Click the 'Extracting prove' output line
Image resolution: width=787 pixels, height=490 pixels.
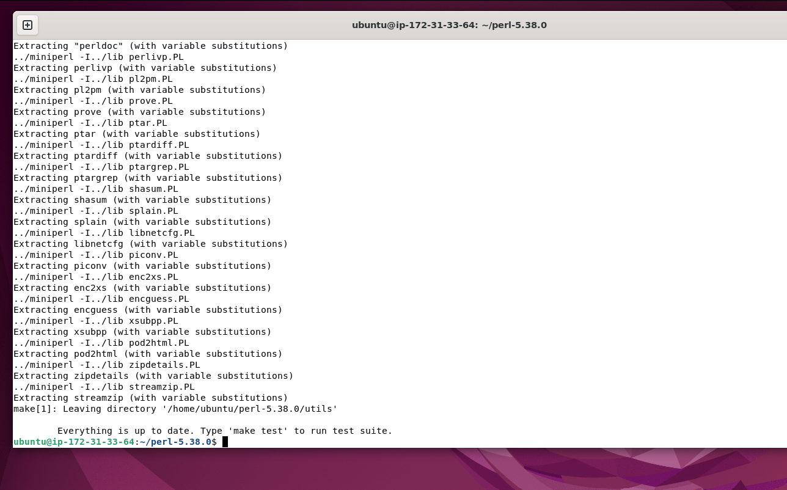tap(139, 112)
